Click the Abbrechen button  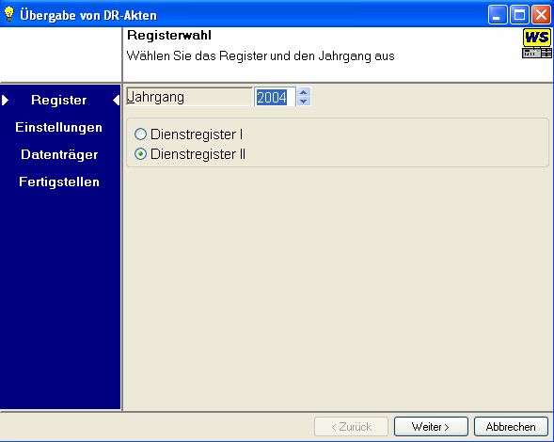pos(511,427)
